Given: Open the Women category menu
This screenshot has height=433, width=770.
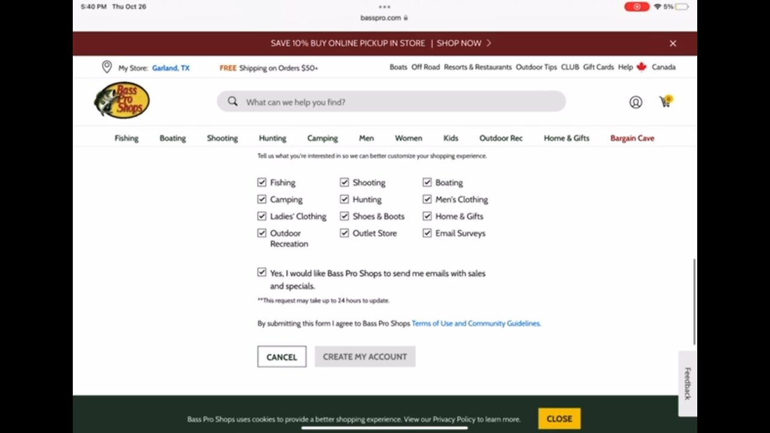Looking at the screenshot, I should [x=408, y=138].
